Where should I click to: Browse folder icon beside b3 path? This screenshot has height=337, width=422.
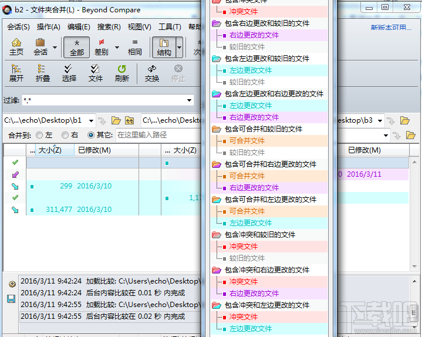point(405,120)
